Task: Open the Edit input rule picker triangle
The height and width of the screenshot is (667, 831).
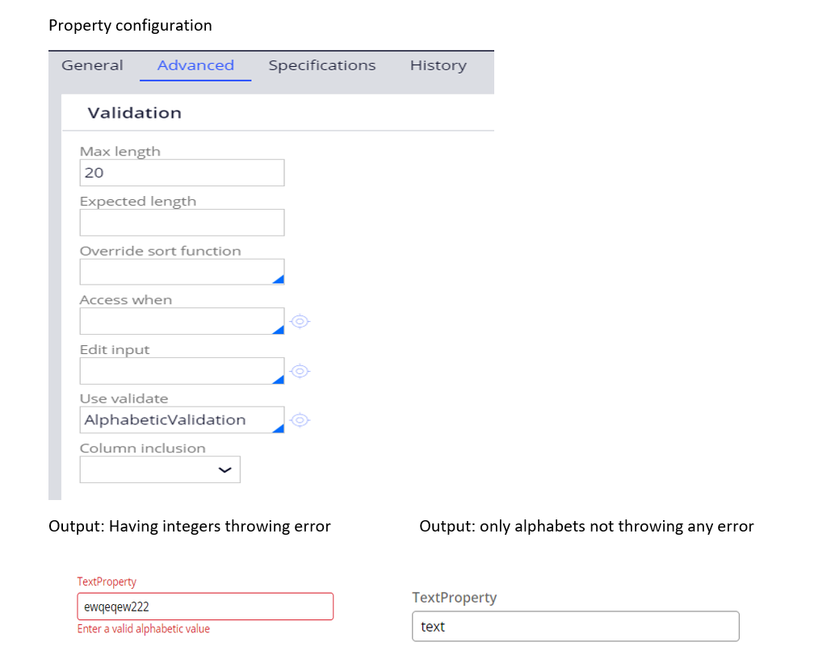Action: coord(279,376)
